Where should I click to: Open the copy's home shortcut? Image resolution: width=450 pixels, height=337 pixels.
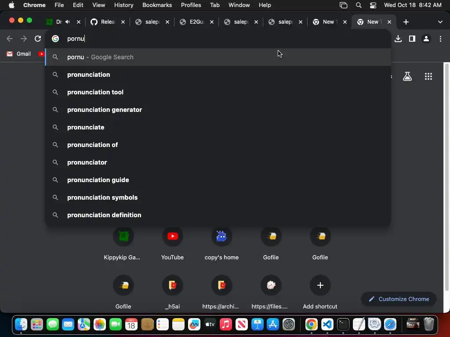point(221,244)
